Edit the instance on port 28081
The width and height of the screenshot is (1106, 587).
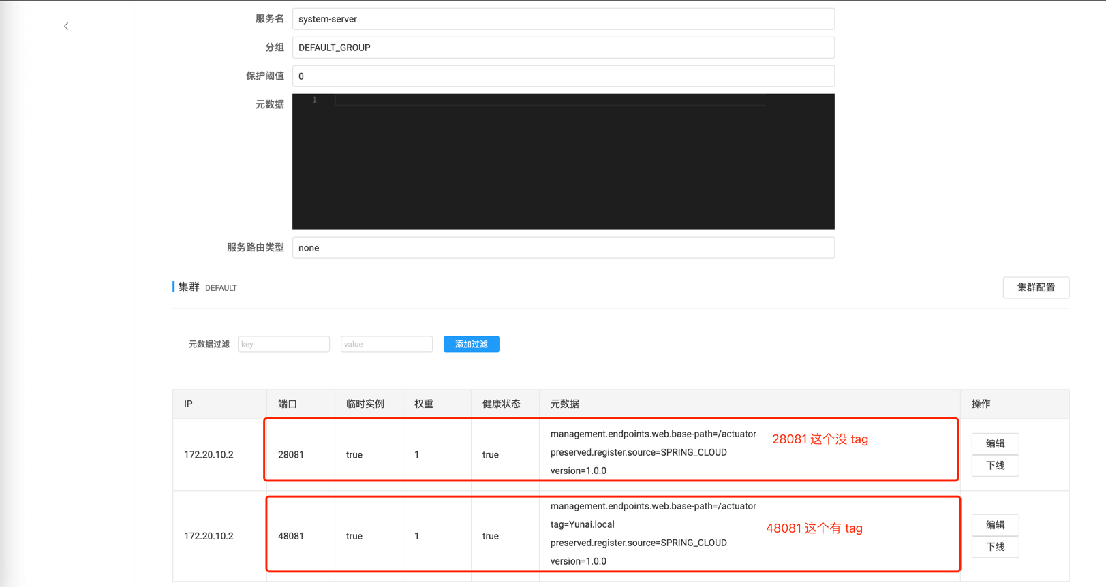pyautogui.click(x=995, y=444)
